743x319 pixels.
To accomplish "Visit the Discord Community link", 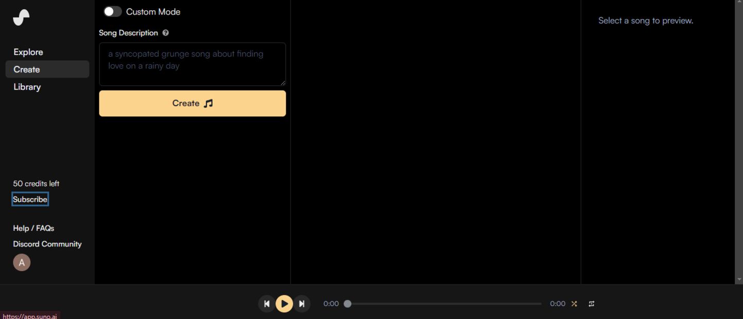I will [x=47, y=244].
